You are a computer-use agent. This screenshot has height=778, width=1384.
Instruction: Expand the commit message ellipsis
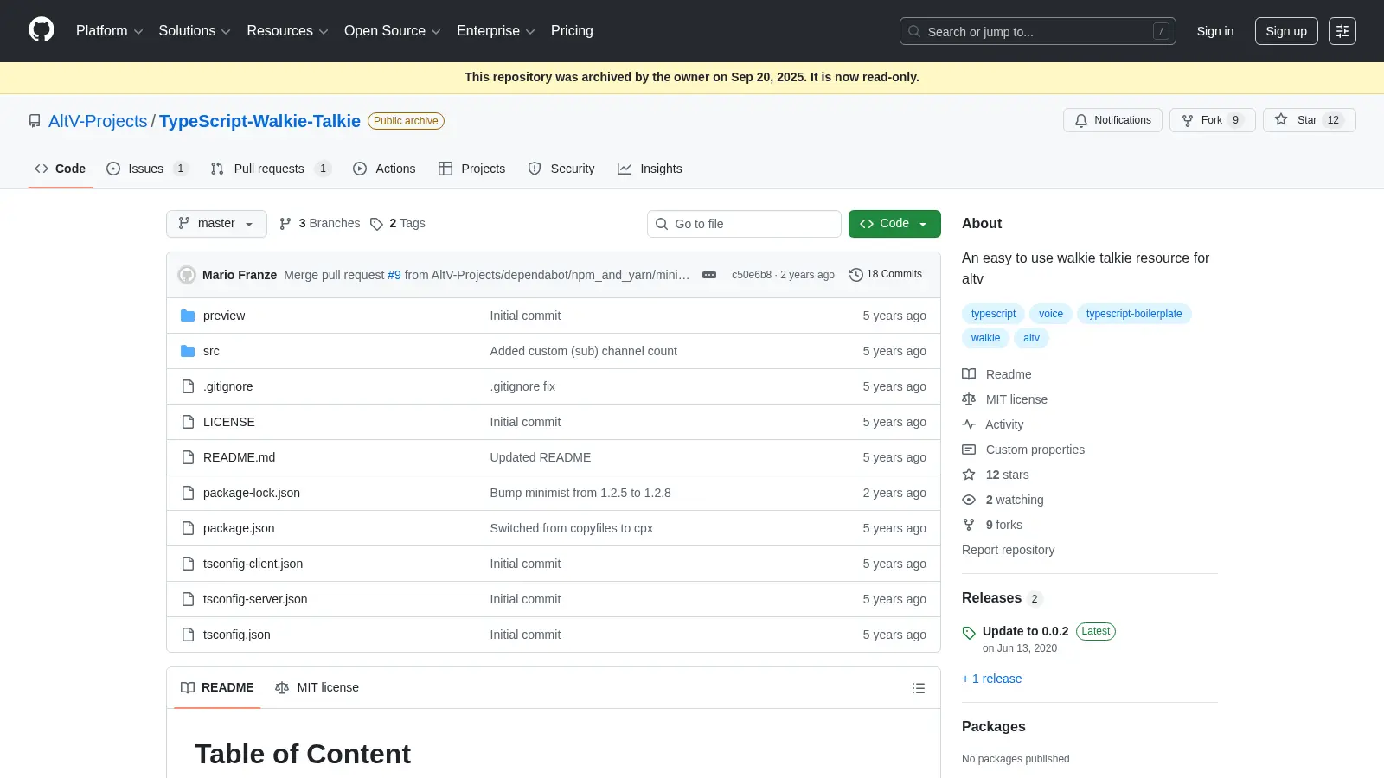tap(709, 275)
